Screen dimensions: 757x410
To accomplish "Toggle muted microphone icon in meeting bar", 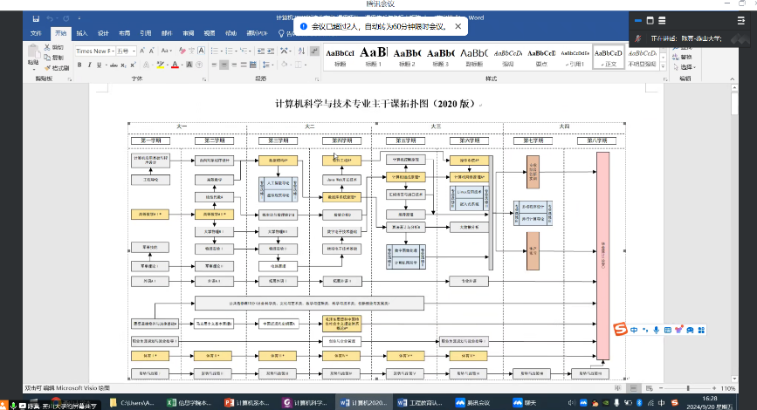I will tap(638, 38).
